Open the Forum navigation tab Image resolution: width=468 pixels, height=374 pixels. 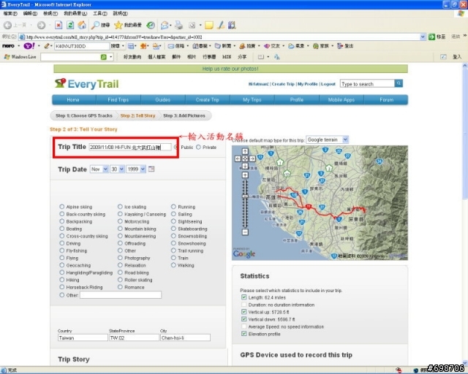click(x=386, y=100)
